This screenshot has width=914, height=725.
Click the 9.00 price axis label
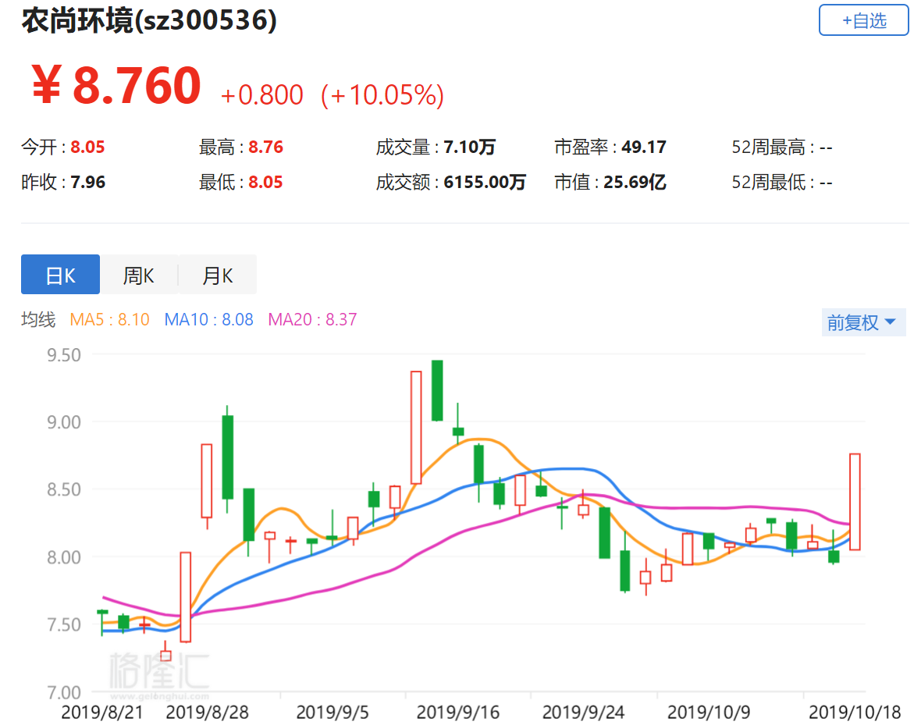[64, 422]
